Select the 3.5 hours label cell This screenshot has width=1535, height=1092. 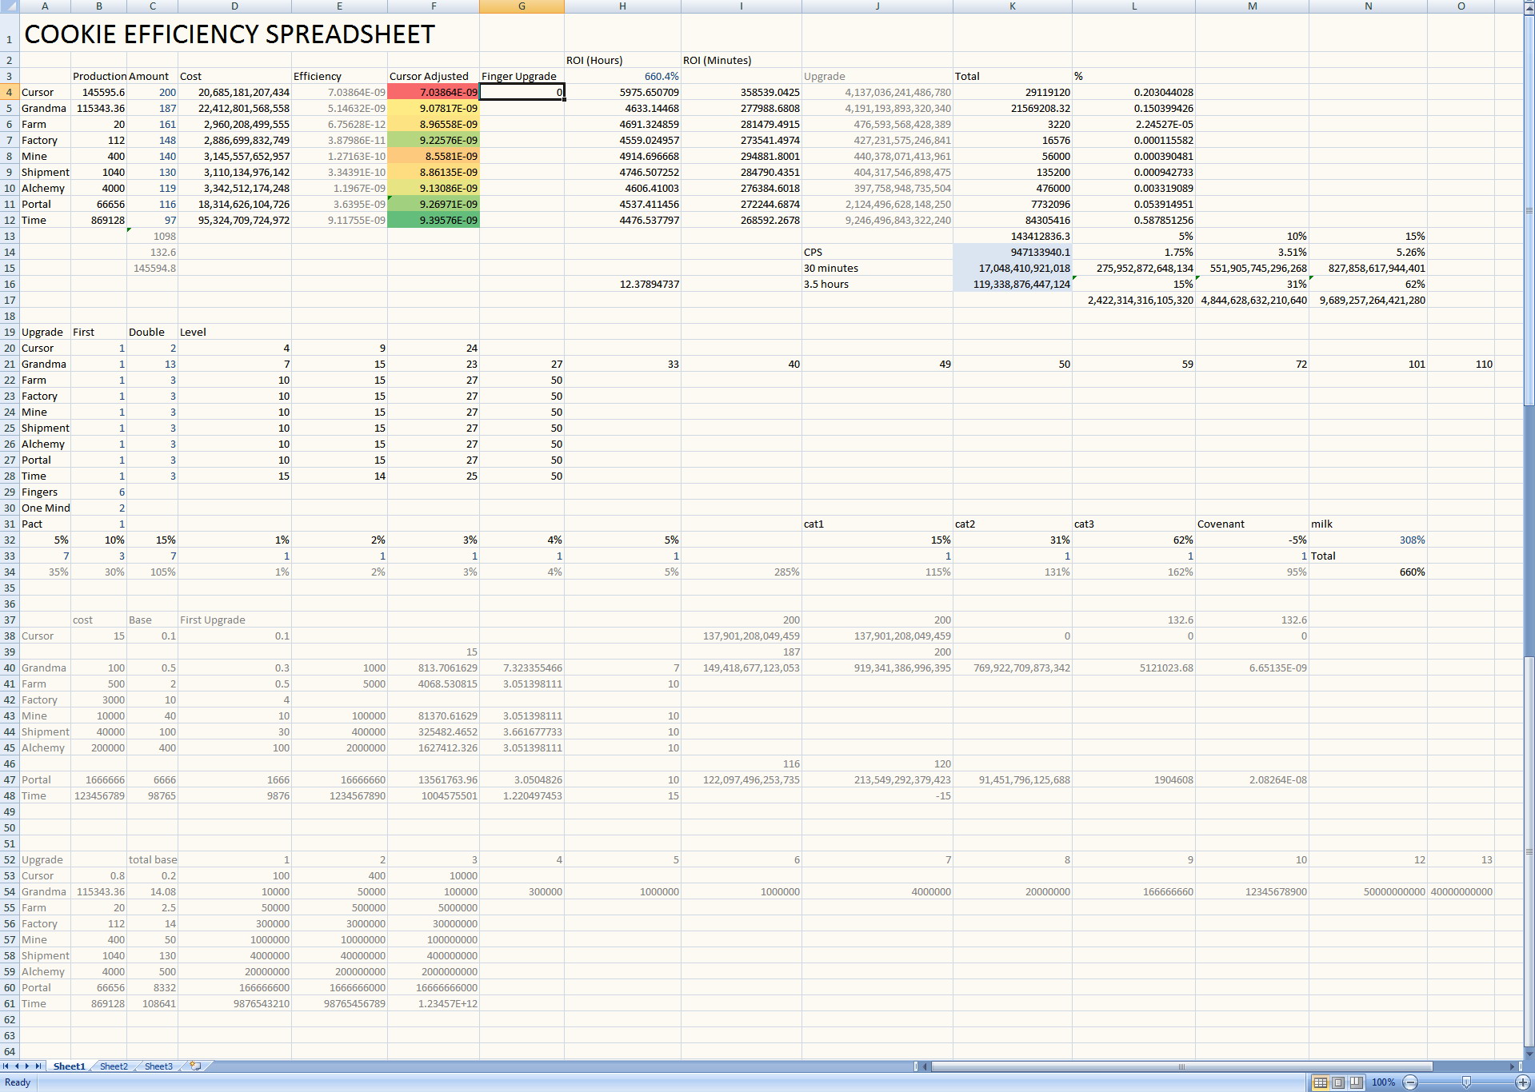877,284
